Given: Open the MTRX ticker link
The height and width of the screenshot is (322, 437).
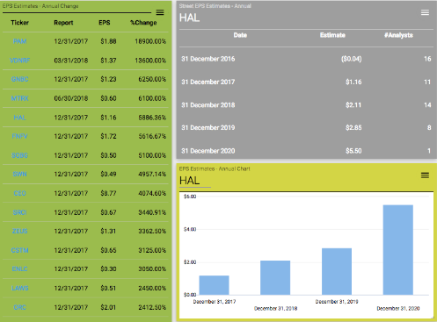Looking at the screenshot, I should (x=20, y=98).
